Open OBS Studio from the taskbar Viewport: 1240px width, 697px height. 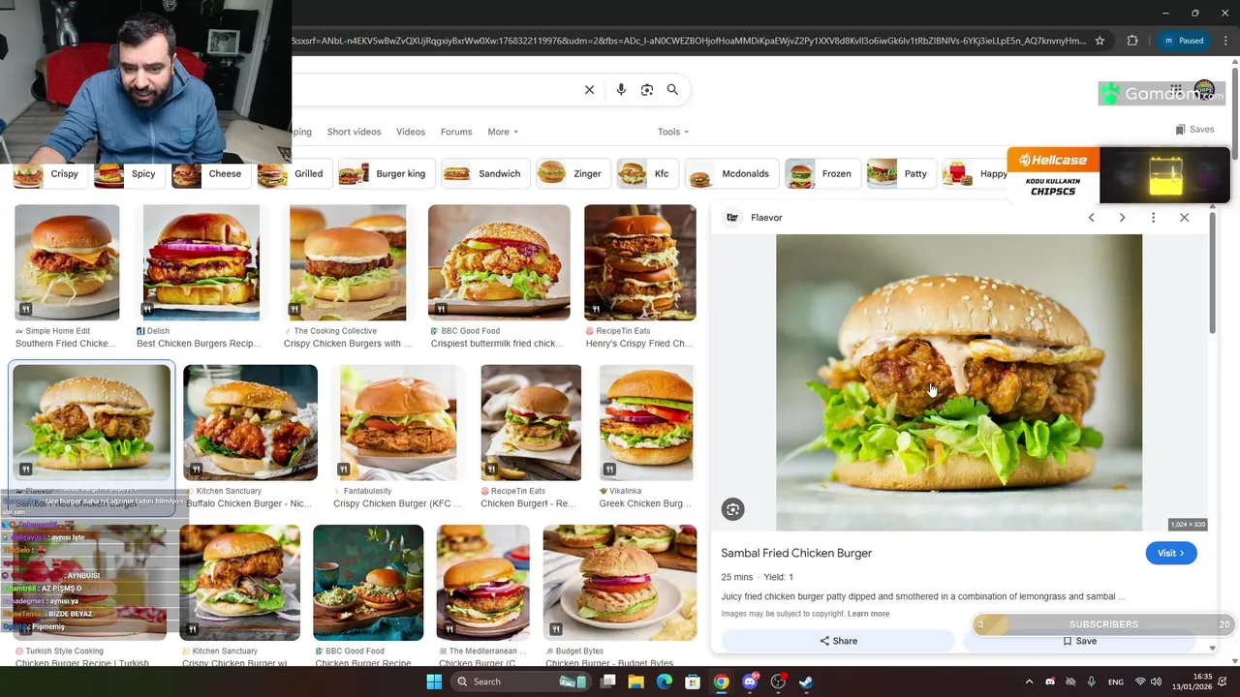(778, 682)
